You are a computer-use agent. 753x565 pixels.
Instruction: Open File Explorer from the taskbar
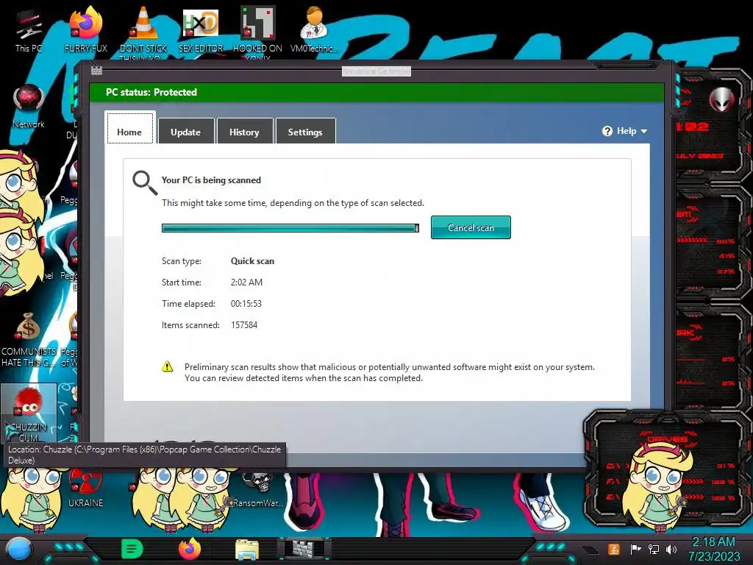247,550
